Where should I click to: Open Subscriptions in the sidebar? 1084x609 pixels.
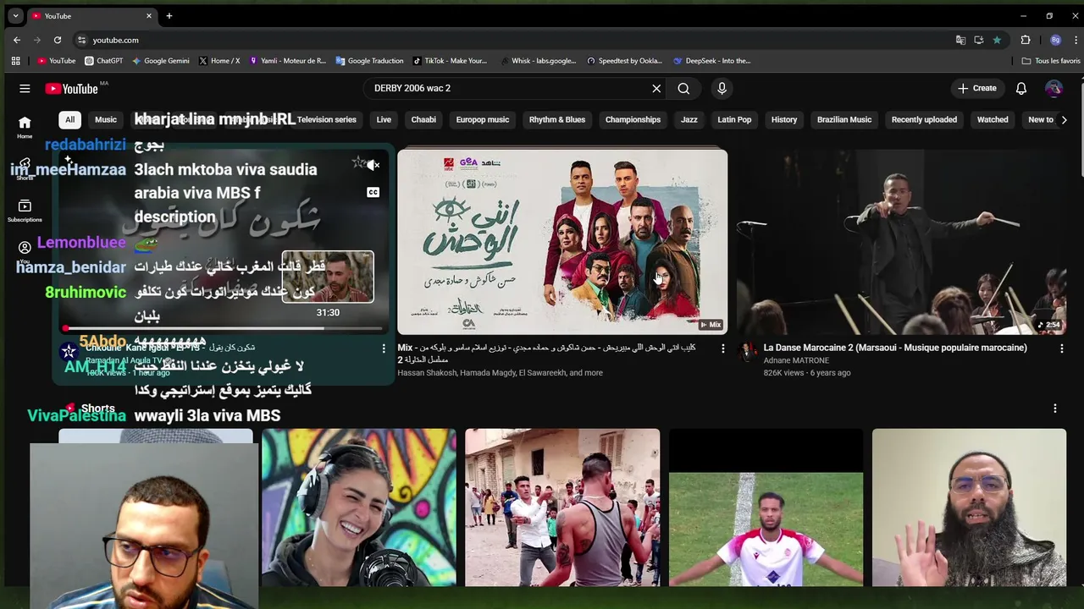[25, 211]
